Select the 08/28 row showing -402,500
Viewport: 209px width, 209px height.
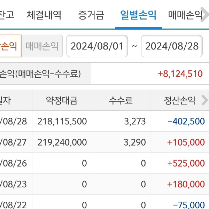pyautogui.click(x=104, y=122)
